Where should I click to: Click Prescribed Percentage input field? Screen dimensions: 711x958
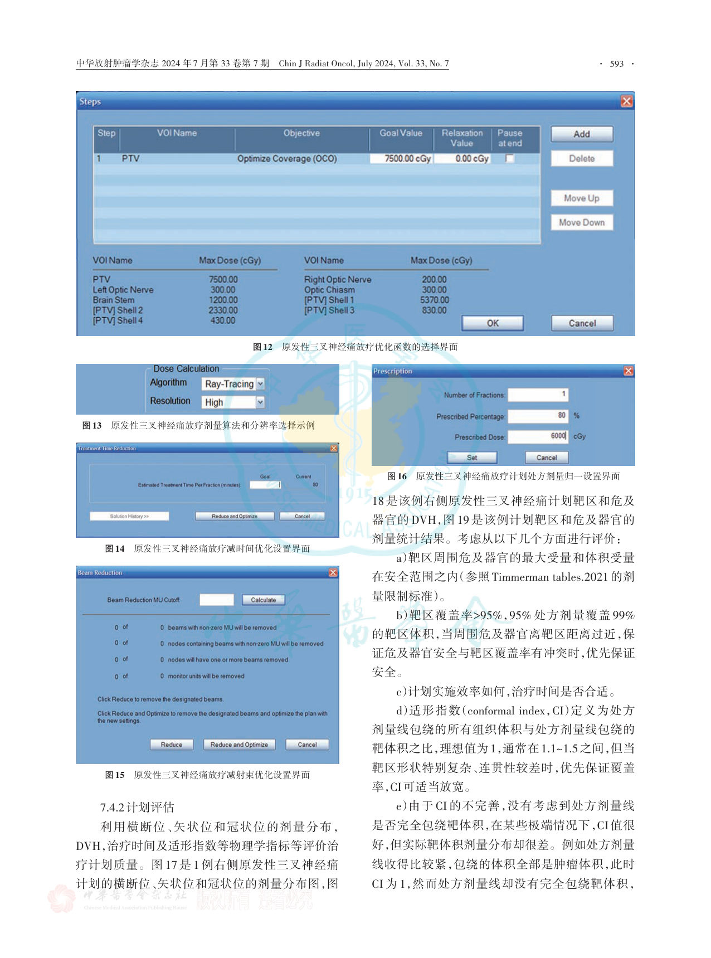[538, 416]
